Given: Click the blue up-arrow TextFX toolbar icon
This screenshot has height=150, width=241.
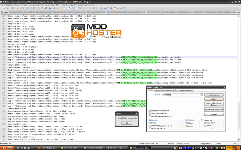Looking at the screenshot, I should coord(105,8).
